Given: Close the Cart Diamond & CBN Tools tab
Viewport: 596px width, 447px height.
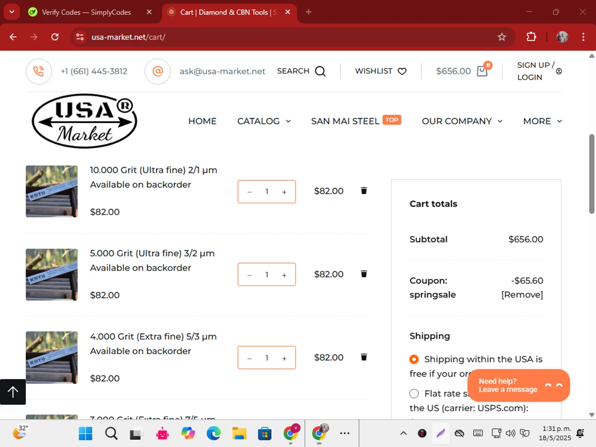Looking at the screenshot, I should coord(288,12).
